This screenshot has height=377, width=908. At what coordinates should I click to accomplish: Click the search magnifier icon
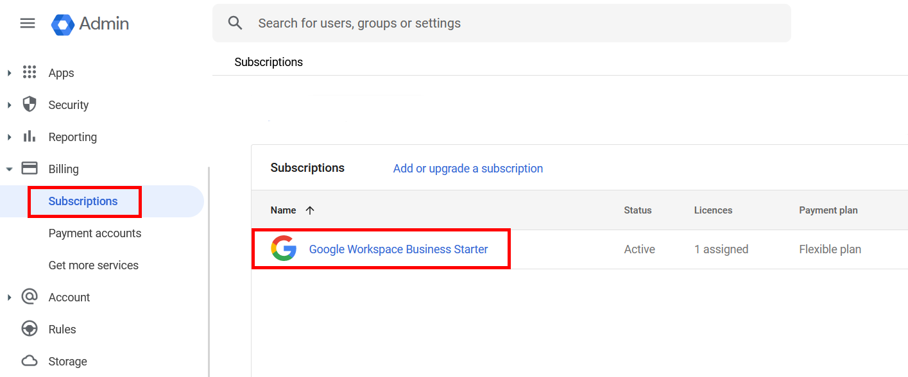pos(236,23)
